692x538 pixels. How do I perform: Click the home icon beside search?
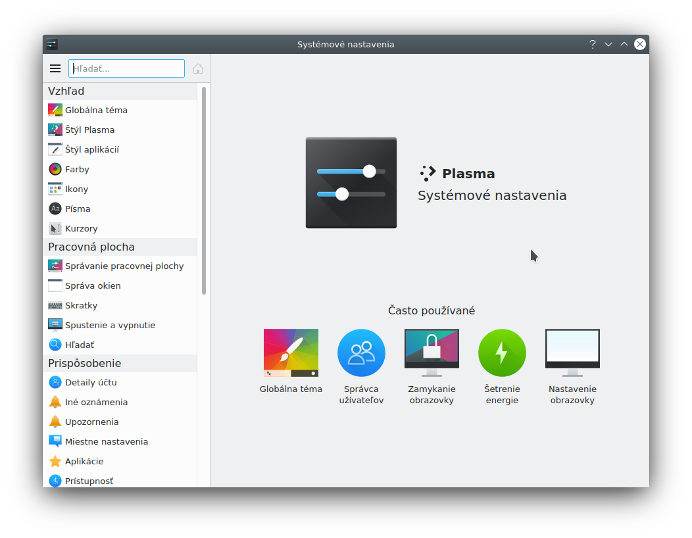pos(198,68)
